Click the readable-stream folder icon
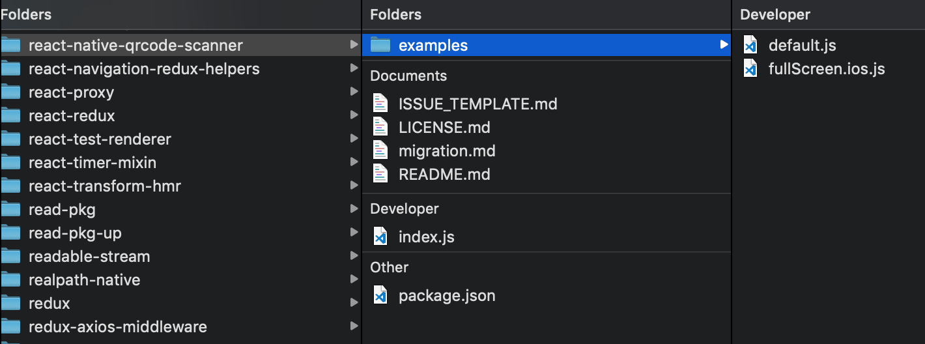 point(10,256)
